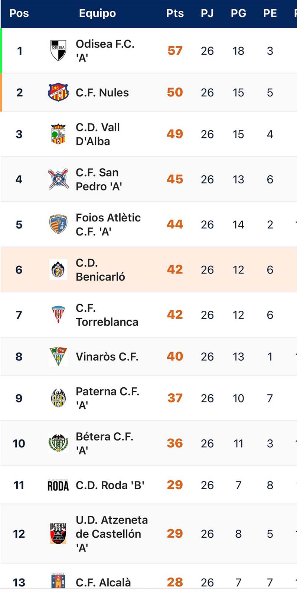Image resolution: width=297 pixels, height=592 pixels.
Task: Click the C.D. Benicarló club crest
Action: pos(58,269)
